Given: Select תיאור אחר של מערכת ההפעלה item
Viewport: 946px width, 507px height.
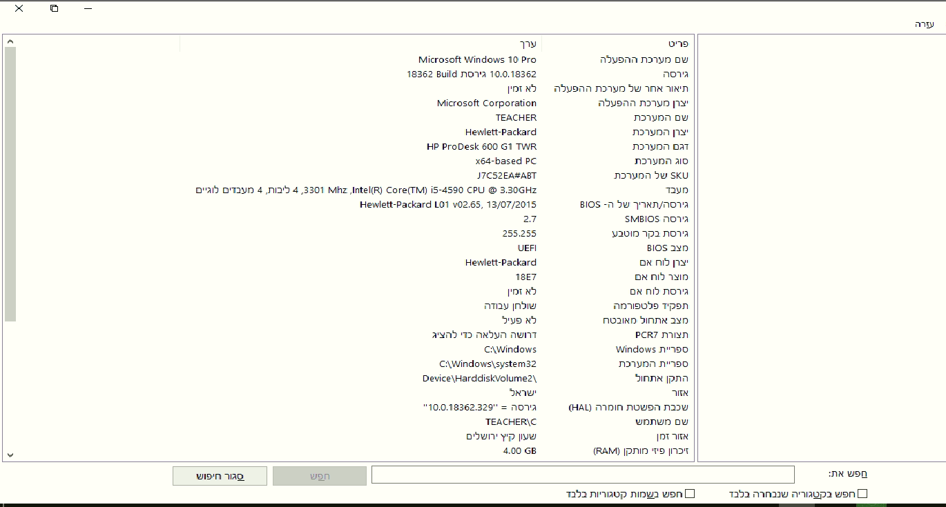Looking at the screenshot, I should [x=621, y=89].
